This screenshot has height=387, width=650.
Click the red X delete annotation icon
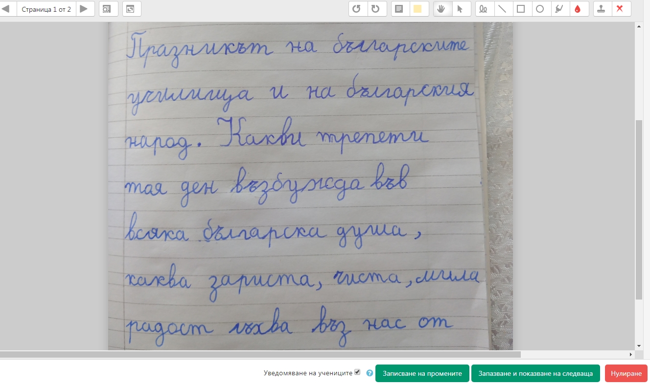tap(620, 9)
